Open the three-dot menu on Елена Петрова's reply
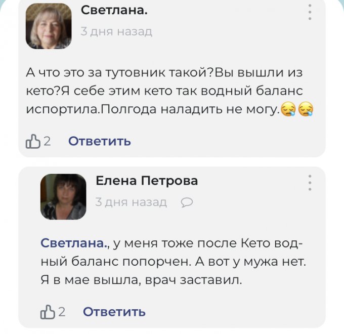344x334 pixels. coord(310,182)
